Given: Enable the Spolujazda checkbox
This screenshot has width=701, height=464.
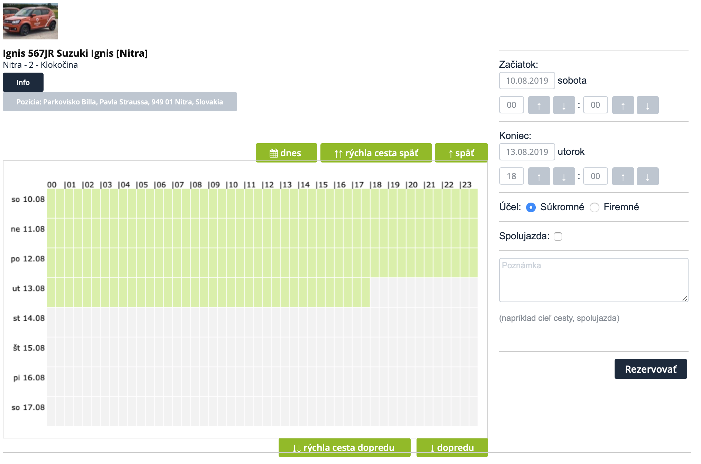Looking at the screenshot, I should tap(558, 236).
